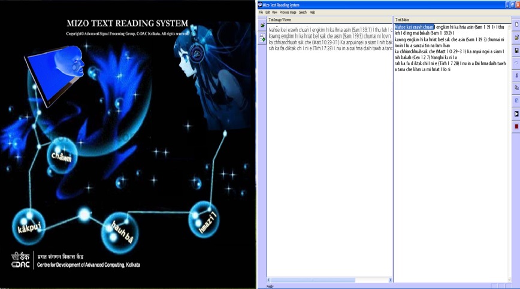The height and width of the screenshot is (289, 520).
Task: Open the File menu
Action: [x=261, y=12]
